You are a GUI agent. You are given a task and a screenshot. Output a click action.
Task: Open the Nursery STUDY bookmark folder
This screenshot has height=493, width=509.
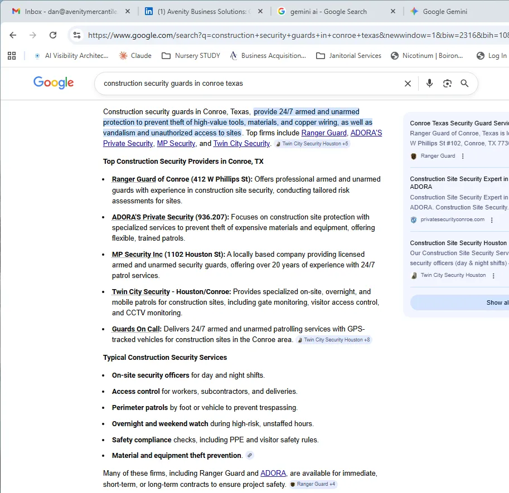tap(191, 56)
